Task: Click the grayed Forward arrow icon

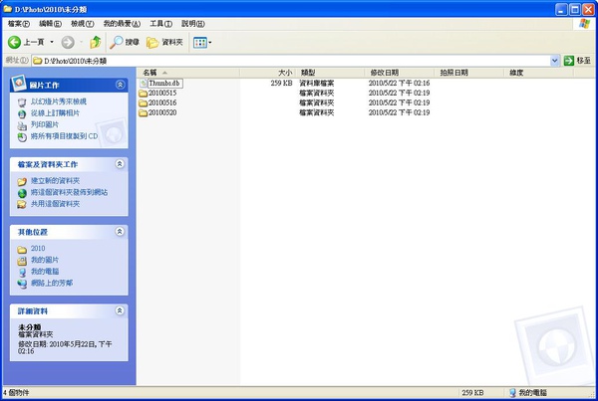Action: (x=68, y=42)
